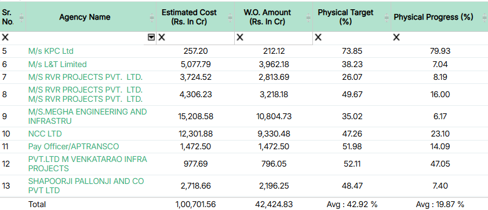Click the sort icon beside Physical Target header
The height and width of the screenshot is (210, 488).
tap(387, 18)
